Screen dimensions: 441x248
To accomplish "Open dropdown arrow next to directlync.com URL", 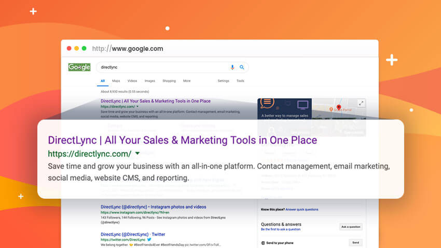I will (x=137, y=106).
